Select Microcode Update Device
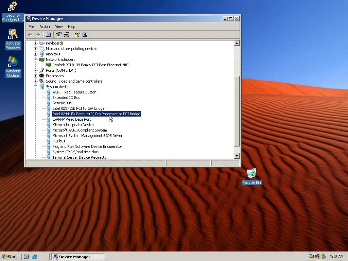This screenshot has height=261, width=348. (x=73, y=125)
